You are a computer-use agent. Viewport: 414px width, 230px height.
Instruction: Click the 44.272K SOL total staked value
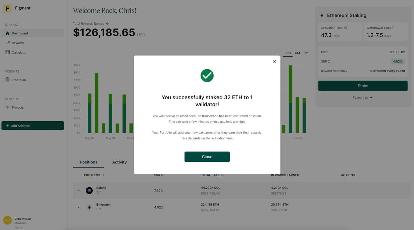click(210, 188)
